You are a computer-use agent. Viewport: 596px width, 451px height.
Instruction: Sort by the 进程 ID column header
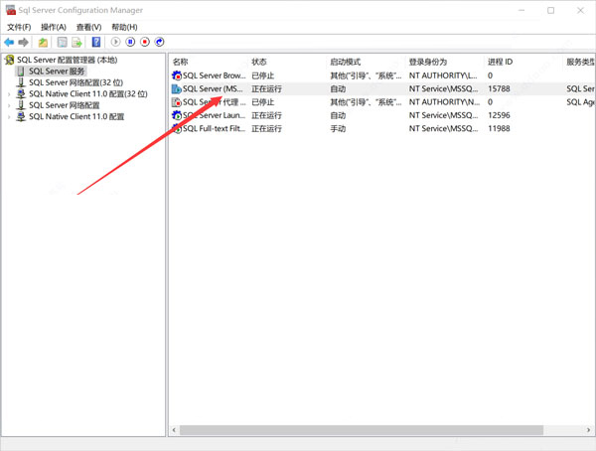(x=501, y=62)
